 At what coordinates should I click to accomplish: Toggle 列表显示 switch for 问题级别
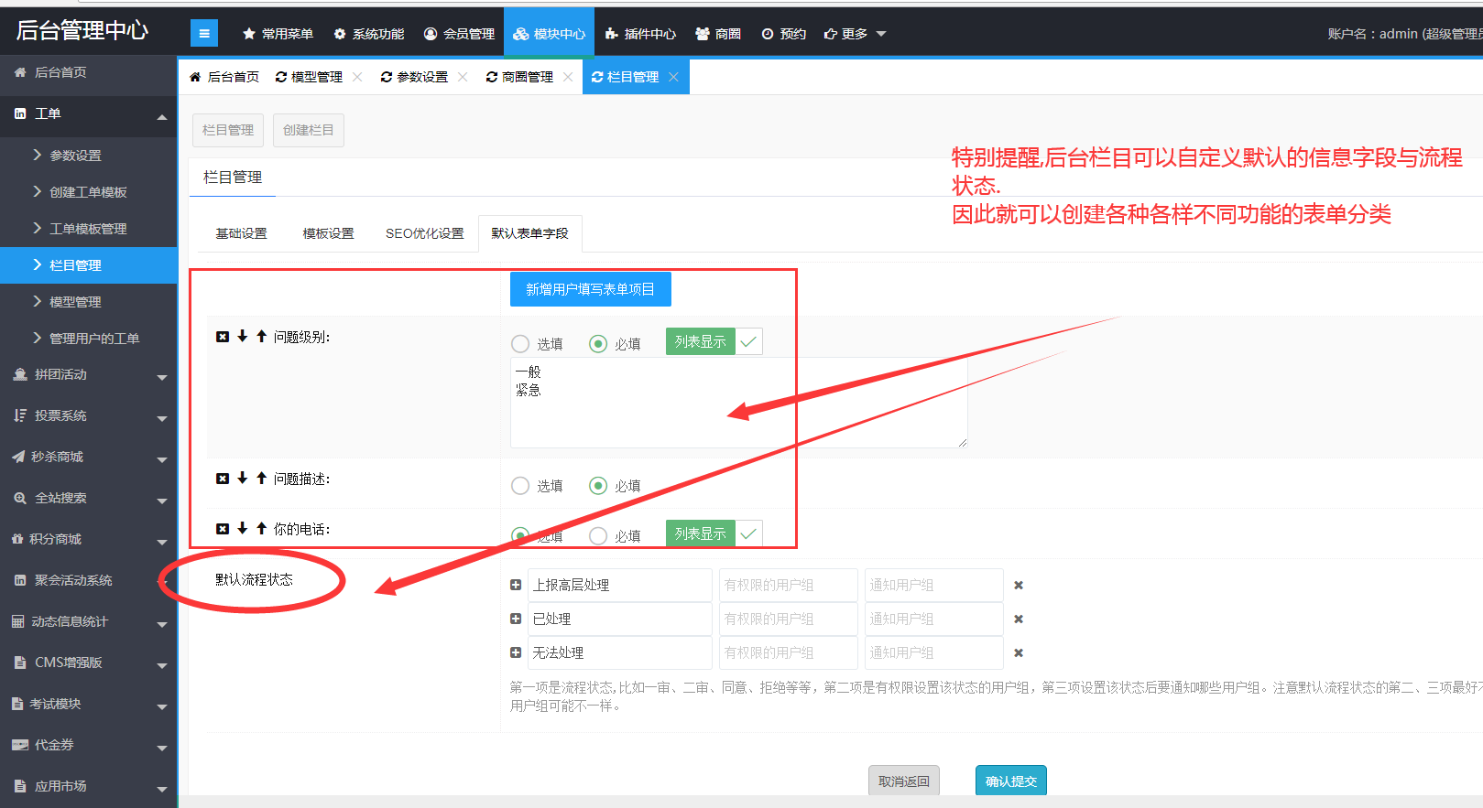[714, 341]
